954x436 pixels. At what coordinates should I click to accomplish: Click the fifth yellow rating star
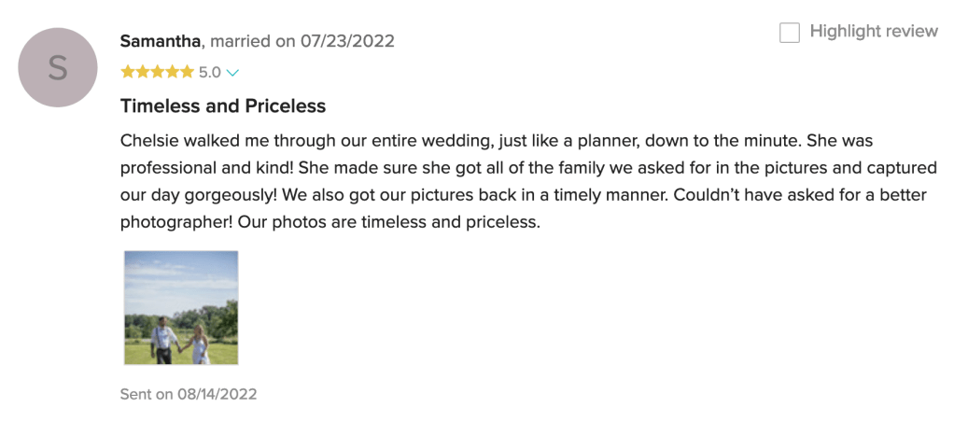pyautogui.click(x=187, y=72)
